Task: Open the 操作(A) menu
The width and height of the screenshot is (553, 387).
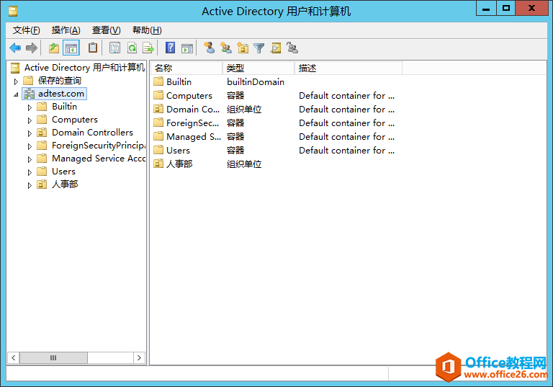Action: click(x=66, y=30)
